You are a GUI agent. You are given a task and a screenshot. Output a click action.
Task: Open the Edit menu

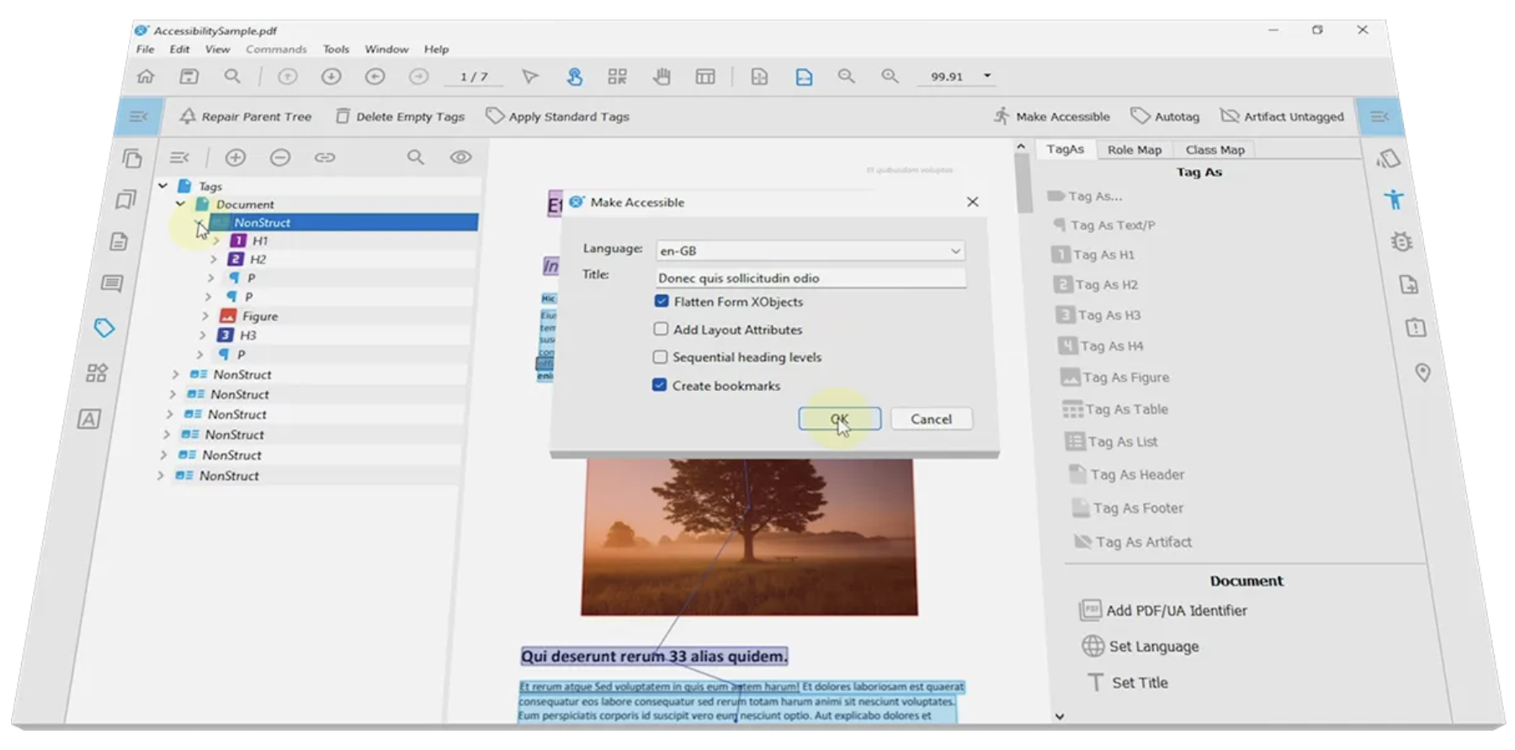pos(179,50)
